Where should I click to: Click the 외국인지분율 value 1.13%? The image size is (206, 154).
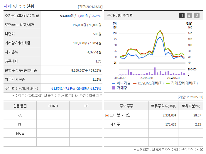point(97,79)
